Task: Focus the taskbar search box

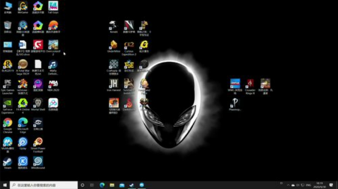Action: (x=44, y=185)
